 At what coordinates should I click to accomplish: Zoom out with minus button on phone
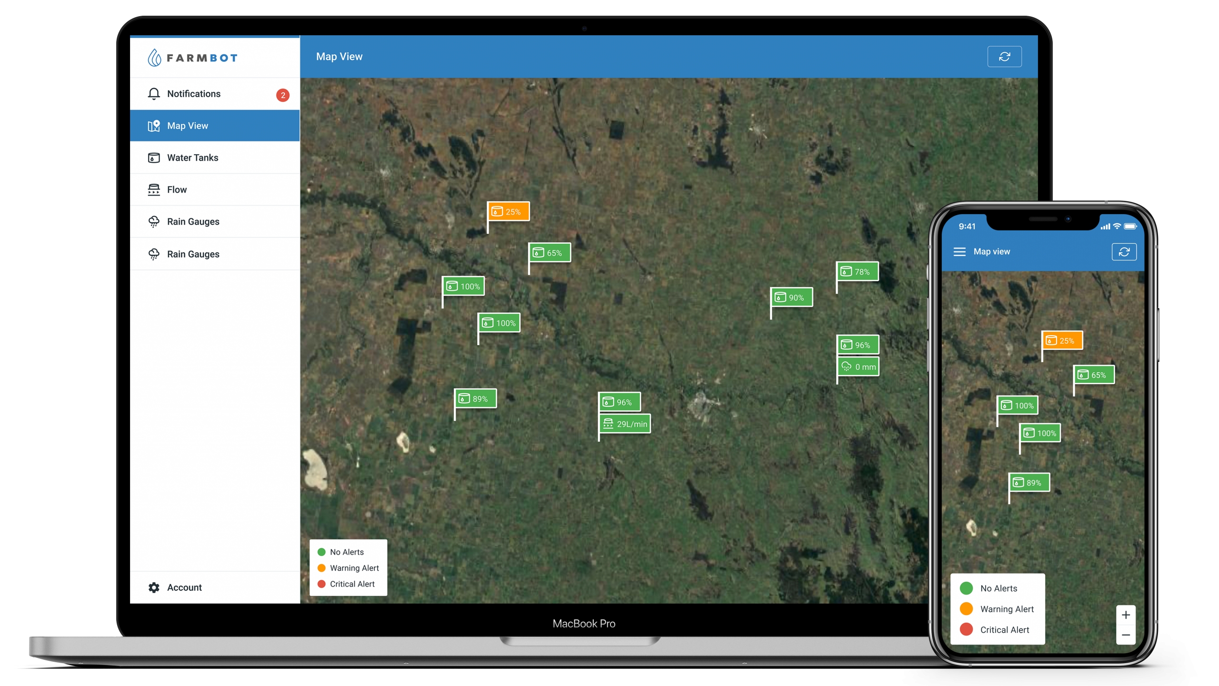1126,635
